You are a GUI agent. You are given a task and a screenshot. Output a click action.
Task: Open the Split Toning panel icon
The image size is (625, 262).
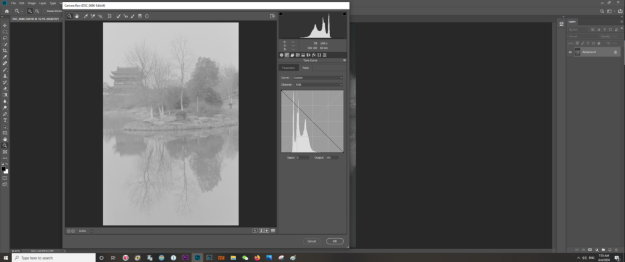[x=303, y=55]
